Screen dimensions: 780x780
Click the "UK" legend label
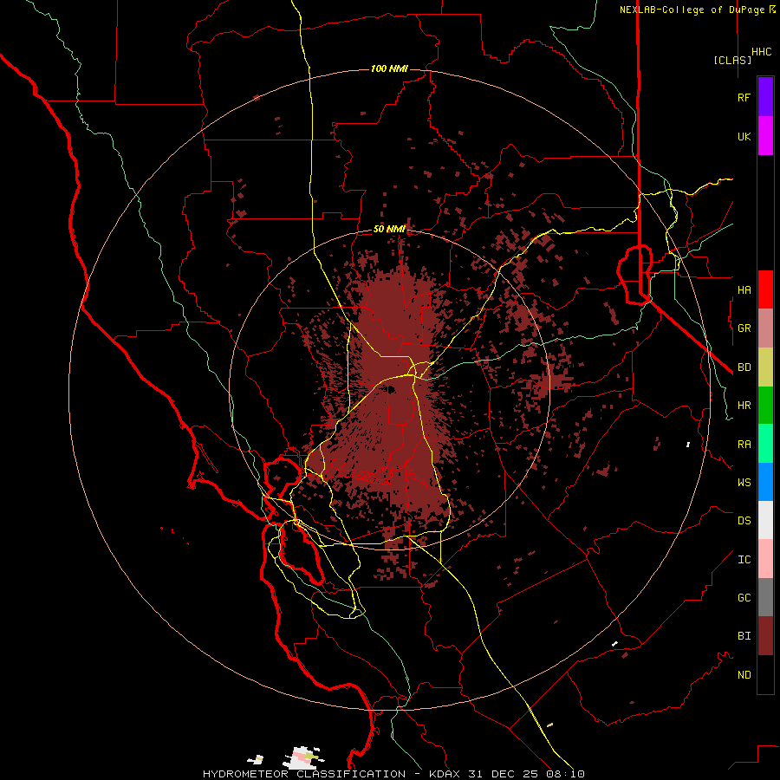tap(744, 136)
